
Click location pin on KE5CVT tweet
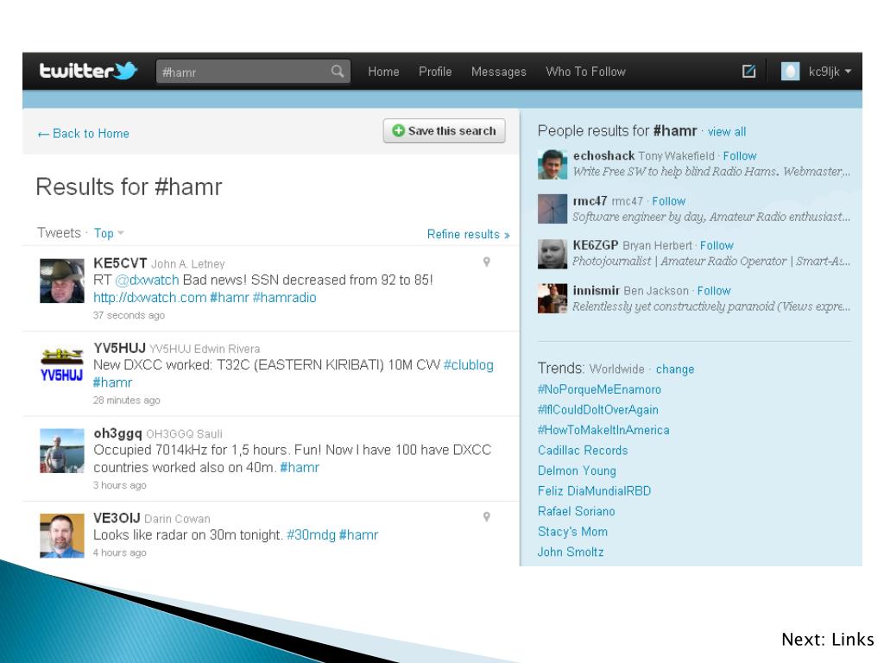487,262
